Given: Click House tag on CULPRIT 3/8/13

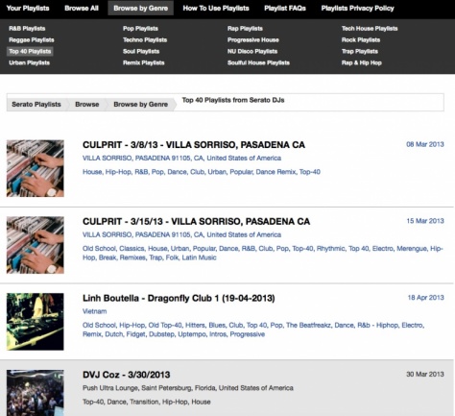Looking at the screenshot, I should point(91,172).
